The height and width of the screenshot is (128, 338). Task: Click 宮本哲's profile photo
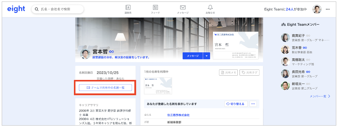coord(85,54)
